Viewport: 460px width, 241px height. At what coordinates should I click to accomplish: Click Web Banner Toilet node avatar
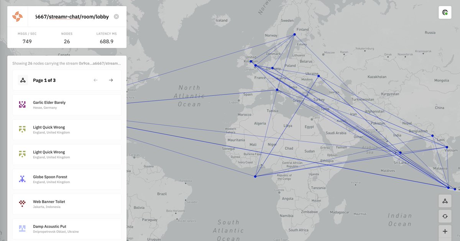(22, 204)
